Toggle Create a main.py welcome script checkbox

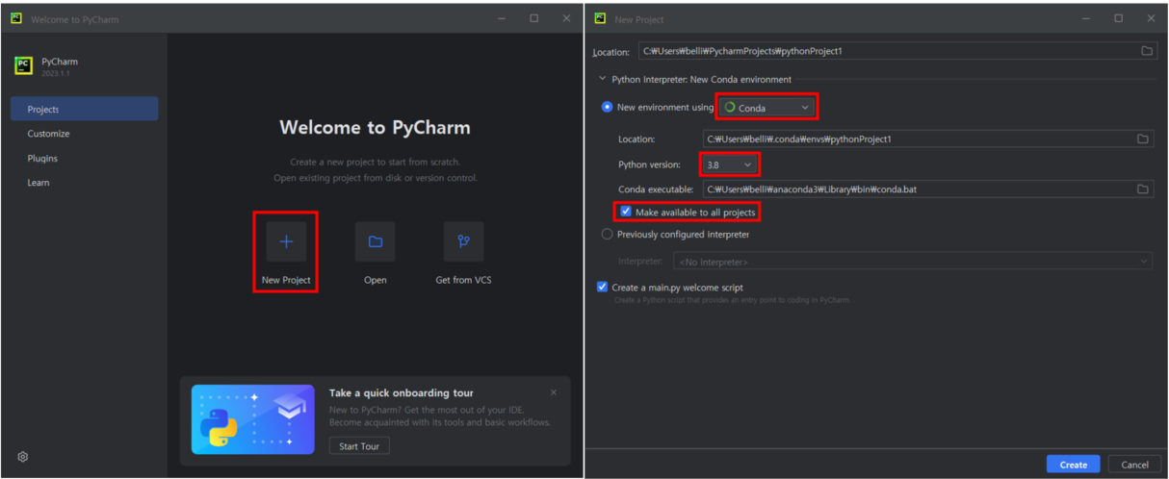coord(603,287)
